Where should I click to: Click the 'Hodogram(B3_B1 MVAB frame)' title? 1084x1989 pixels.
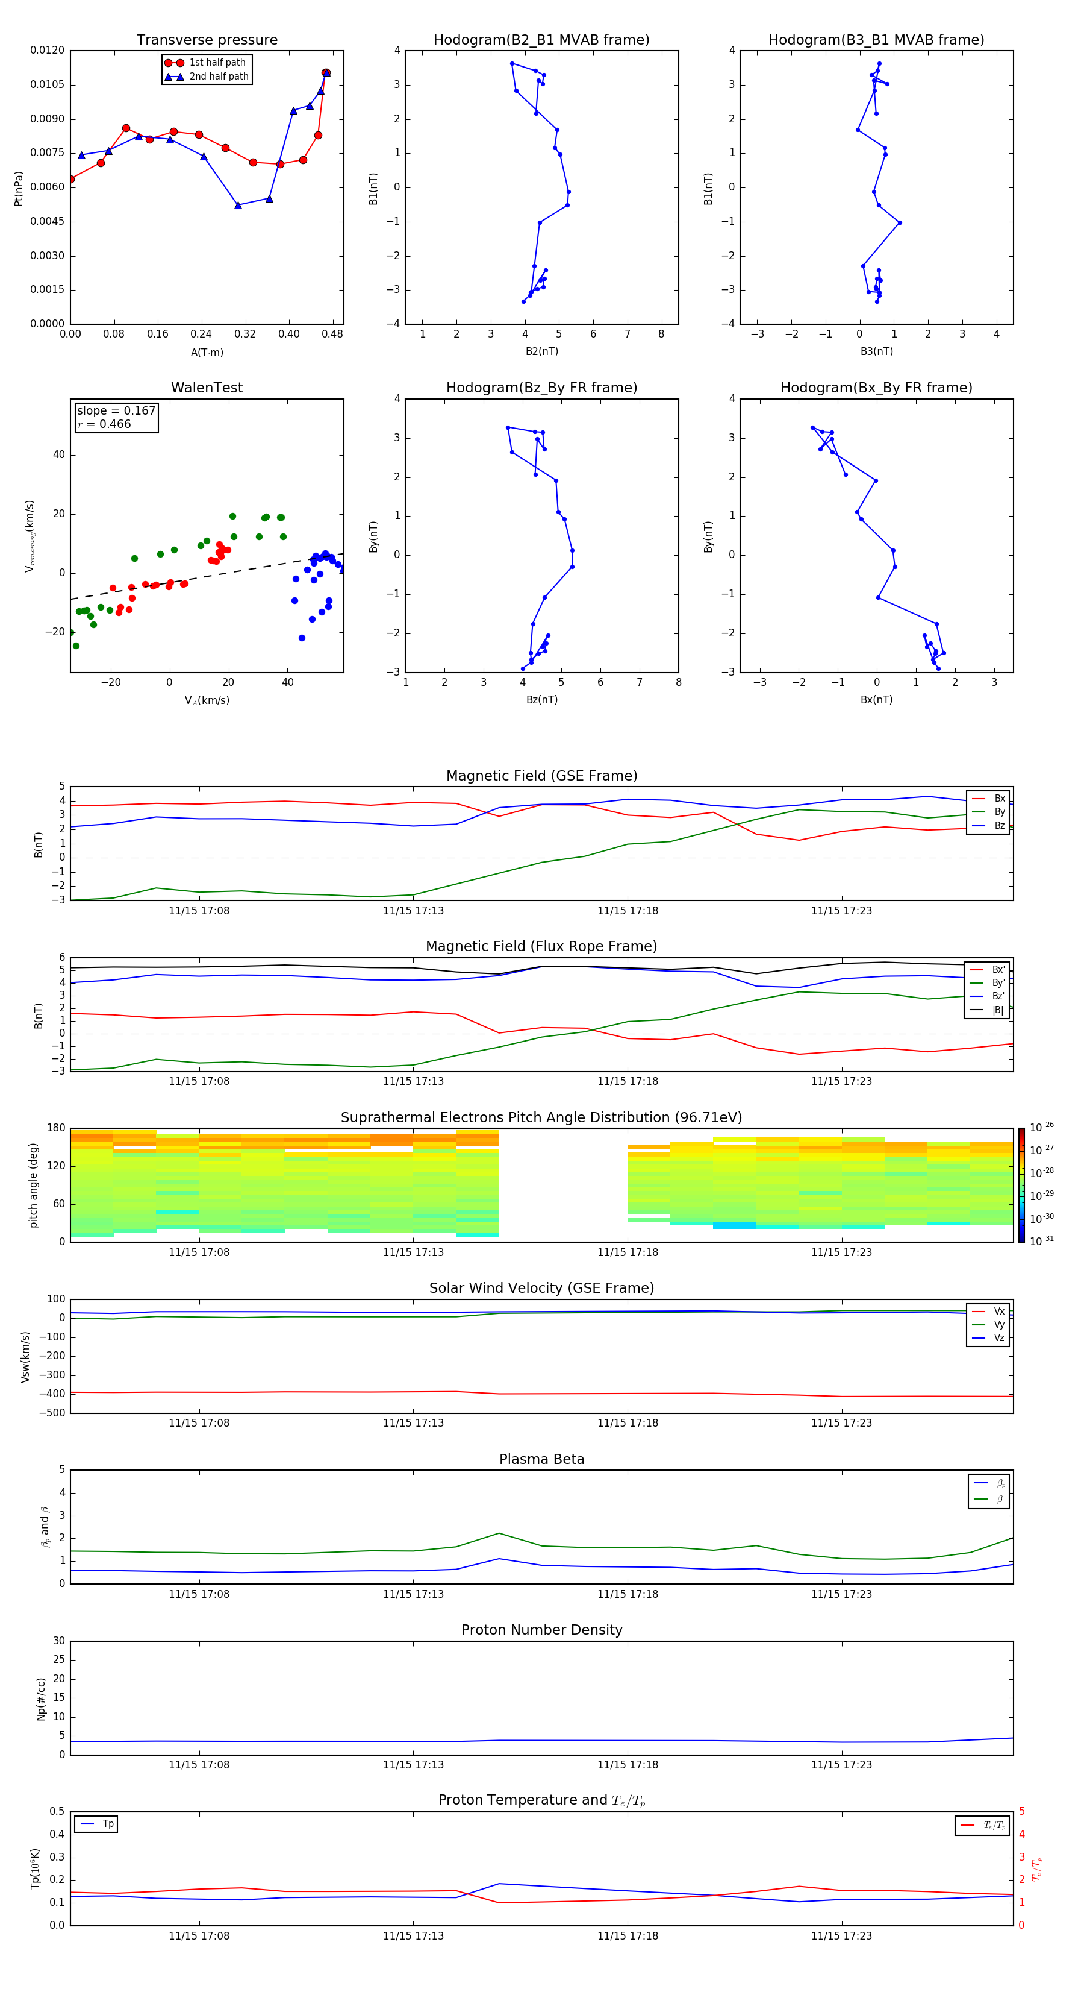coord(876,40)
